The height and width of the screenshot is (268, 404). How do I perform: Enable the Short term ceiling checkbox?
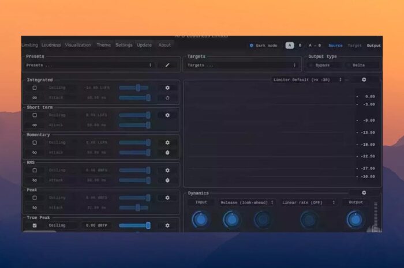click(x=35, y=115)
